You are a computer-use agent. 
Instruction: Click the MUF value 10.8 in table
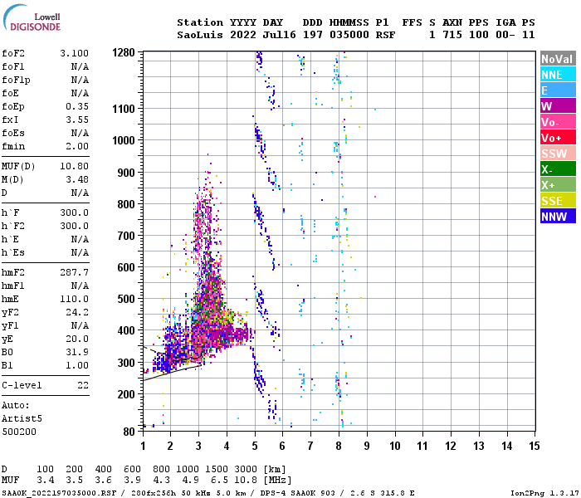246,481
